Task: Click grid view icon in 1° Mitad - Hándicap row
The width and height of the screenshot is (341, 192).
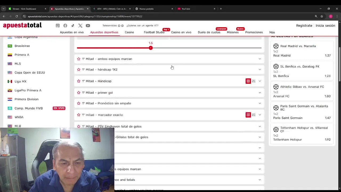Action: point(248,81)
